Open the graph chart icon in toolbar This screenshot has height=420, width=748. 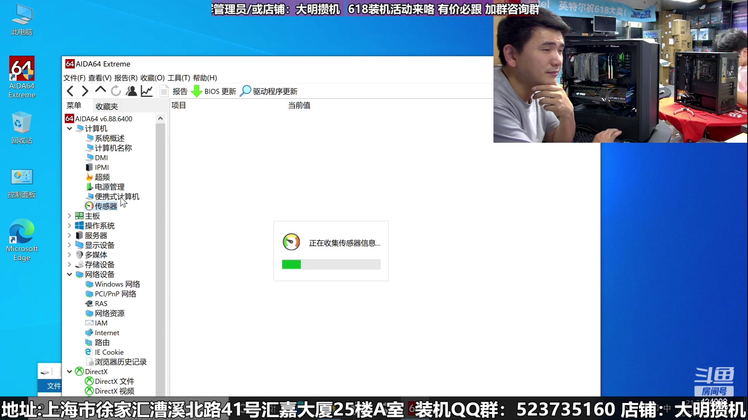(x=146, y=91)
